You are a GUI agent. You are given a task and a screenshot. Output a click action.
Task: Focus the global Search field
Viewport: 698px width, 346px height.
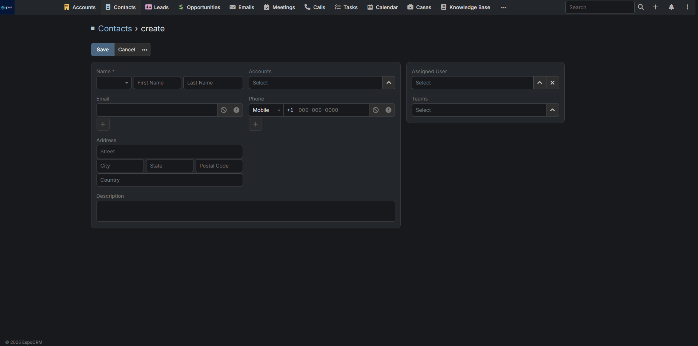click(x=600, y=7)
